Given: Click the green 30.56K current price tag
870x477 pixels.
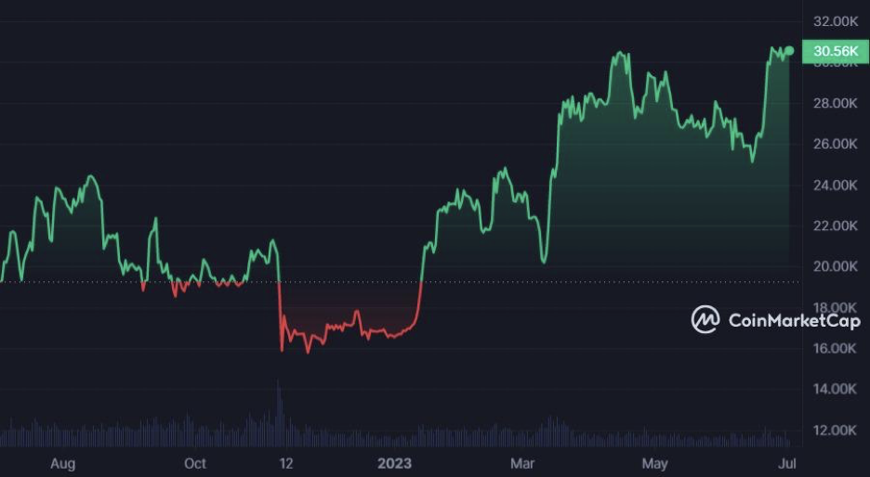Looking at the screenshot, I should tap(834, 51).
